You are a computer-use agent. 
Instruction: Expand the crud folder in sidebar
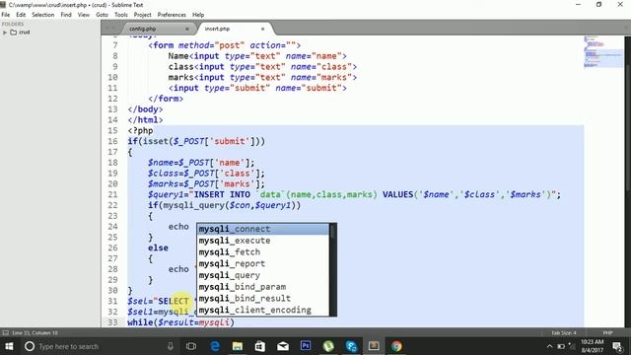click(x=5, y=33)
